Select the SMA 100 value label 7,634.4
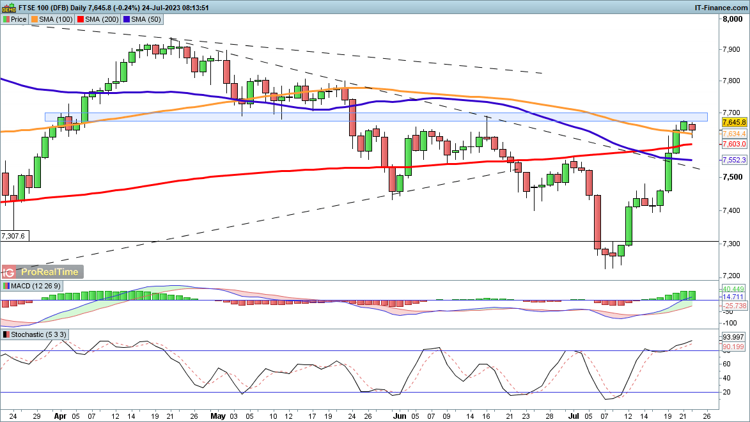The image size is (750, 422). [734, 134]
